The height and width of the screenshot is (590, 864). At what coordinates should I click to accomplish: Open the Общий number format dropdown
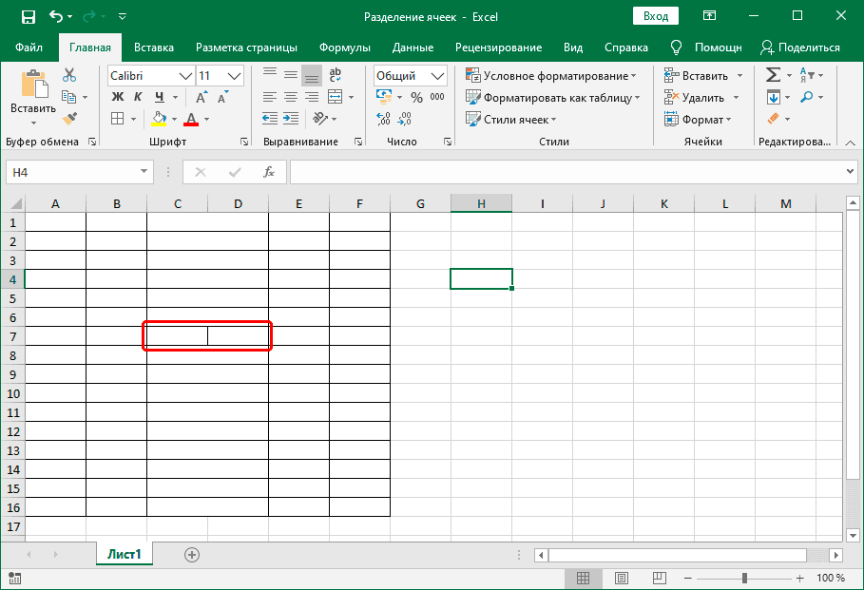[436, 76]
